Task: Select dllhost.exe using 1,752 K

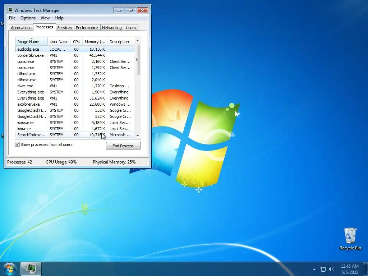Action: click(x=75, y=74)
